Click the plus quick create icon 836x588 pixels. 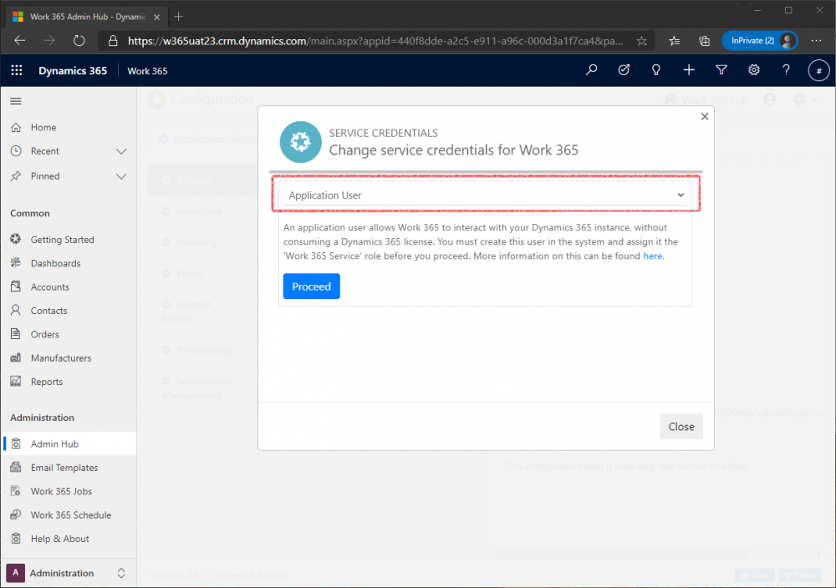pos(689,70)
